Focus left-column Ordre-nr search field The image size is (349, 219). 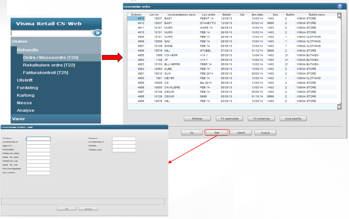(x=38, y=139)
